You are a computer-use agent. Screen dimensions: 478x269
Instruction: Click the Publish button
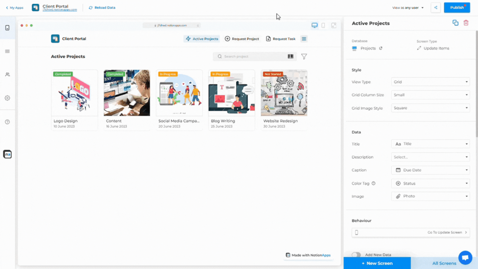(x=457, y=7)
